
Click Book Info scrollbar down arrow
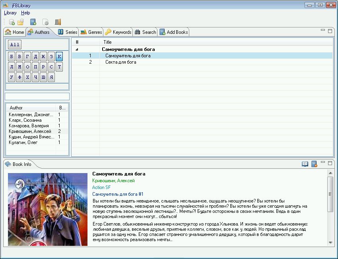[x=330, y=243]
